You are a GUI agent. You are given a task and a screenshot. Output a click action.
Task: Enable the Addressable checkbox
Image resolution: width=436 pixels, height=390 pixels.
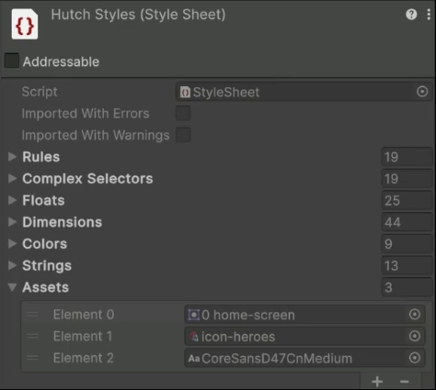[x=12, y=61]
